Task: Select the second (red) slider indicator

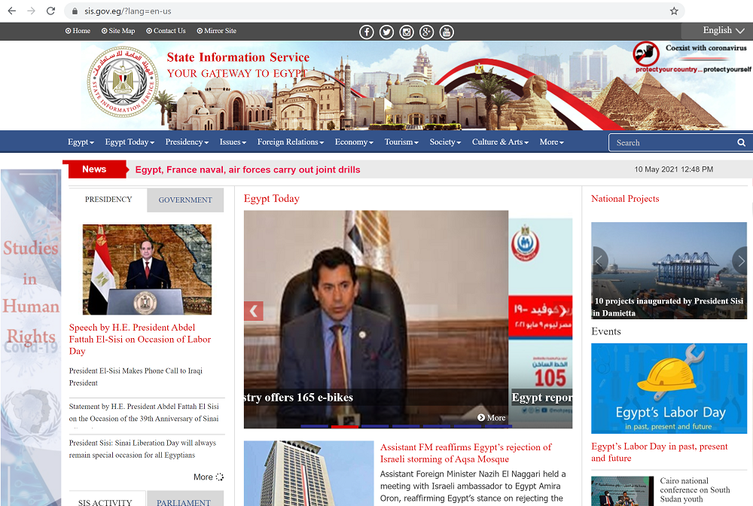Action: [x=345, y=426]
